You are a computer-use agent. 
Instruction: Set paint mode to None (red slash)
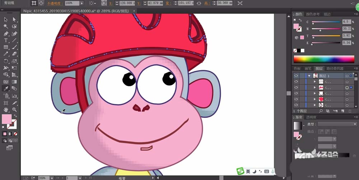click(x=15, y=134)
